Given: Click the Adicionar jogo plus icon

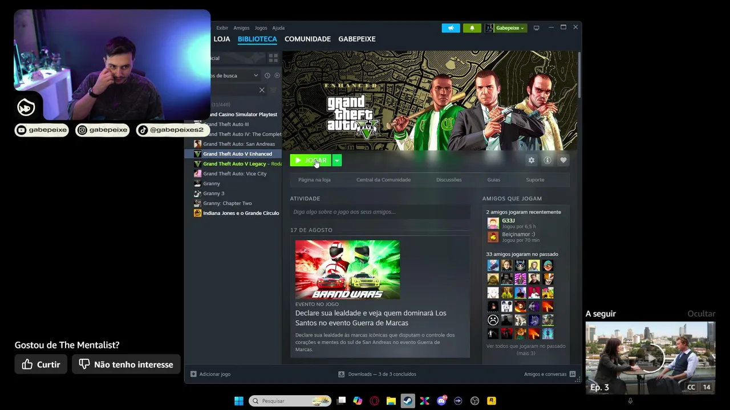Looking at the screenshot, I should click(x=193, y=374).
